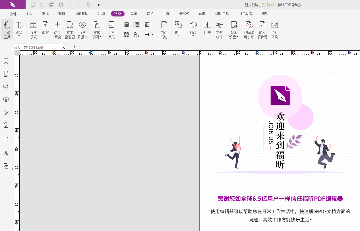360x231 pixels.
Task: Open the Attachments panel (paperclip icon)
Action: [x=6, y=112]
